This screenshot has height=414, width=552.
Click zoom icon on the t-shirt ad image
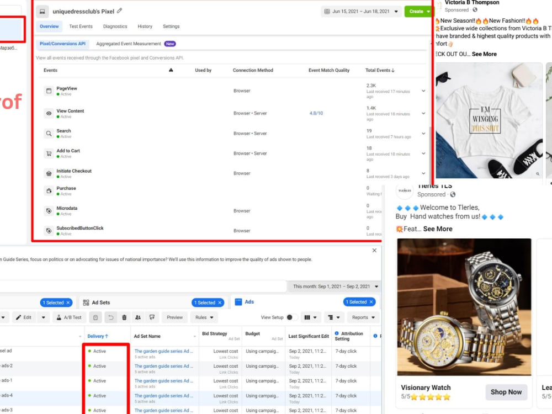tap(538, 174)
